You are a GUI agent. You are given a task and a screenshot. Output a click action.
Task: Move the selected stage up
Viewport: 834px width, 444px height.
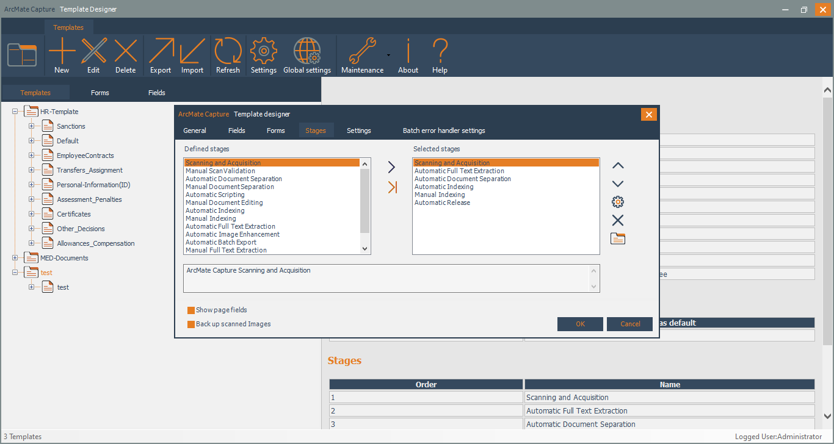click(x=618, y=165)
